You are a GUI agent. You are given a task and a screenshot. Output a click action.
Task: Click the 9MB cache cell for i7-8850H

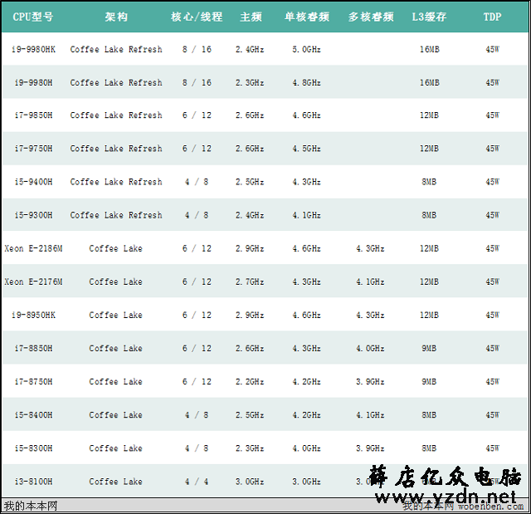click(x=429, y=348)
